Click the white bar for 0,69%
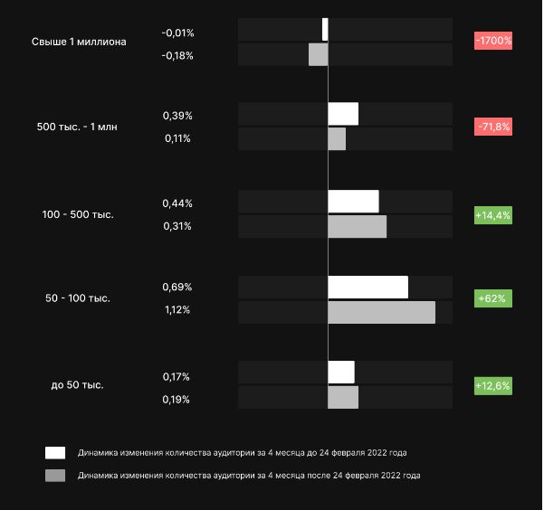Screen dimensions: 544x510 (x=367, y=288)
